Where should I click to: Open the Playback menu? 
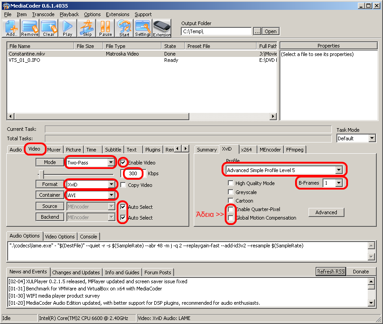(70, 14)
